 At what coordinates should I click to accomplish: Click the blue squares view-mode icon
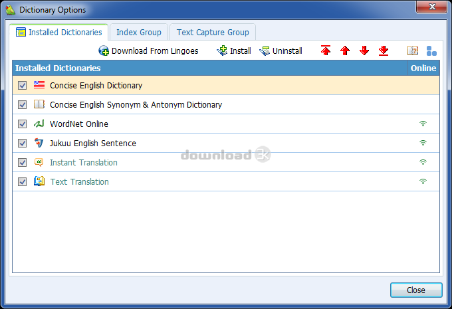(x=431, y=51)
